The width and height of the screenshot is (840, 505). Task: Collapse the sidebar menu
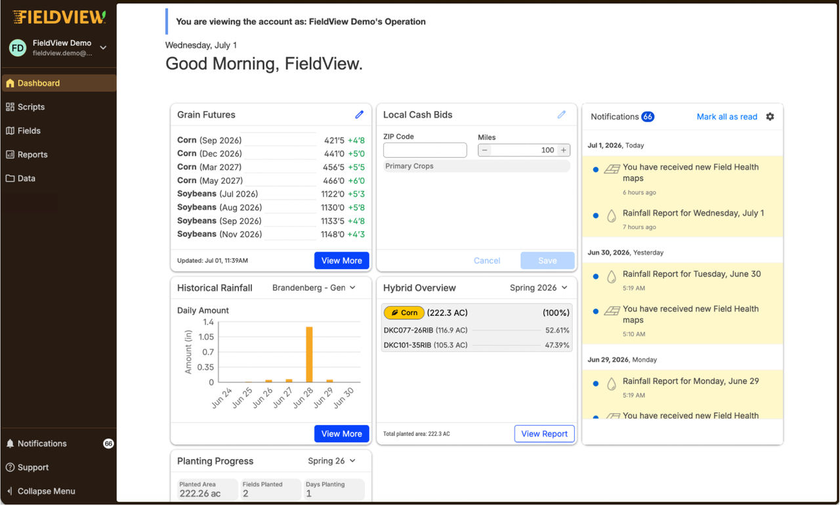[x=59, y=491]
